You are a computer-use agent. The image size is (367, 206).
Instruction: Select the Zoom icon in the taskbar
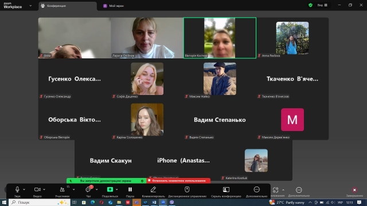coord(163,202)
